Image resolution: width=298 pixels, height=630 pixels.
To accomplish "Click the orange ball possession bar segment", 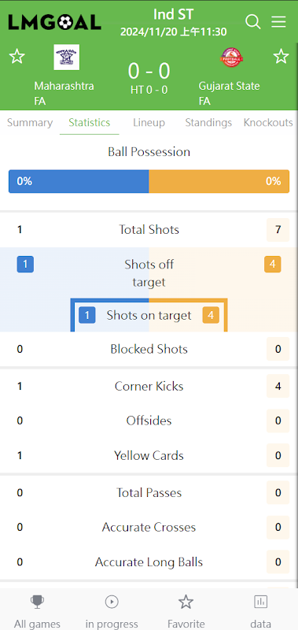I will coord(219,181).
